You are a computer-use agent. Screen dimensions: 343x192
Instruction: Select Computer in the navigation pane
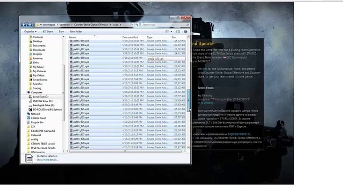(36, 92)
